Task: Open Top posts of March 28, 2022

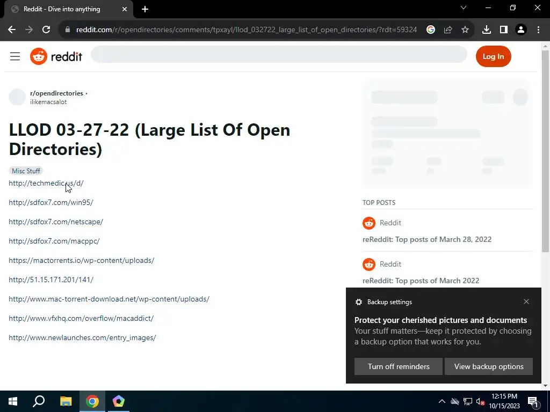Action: [427, 240]
